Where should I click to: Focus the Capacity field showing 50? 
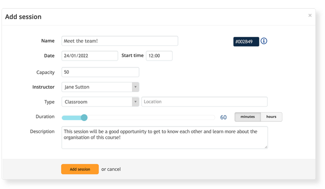point(100,72)
